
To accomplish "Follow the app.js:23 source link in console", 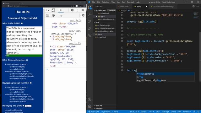I will click(x=75, y=43).
